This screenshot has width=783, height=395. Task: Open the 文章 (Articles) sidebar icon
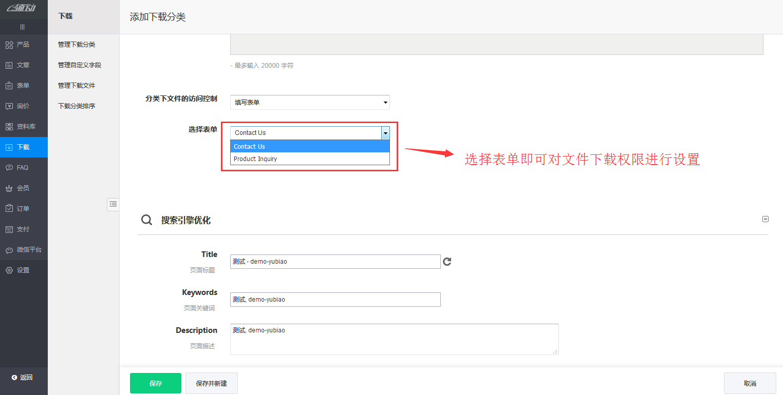[x=9, y=65]
